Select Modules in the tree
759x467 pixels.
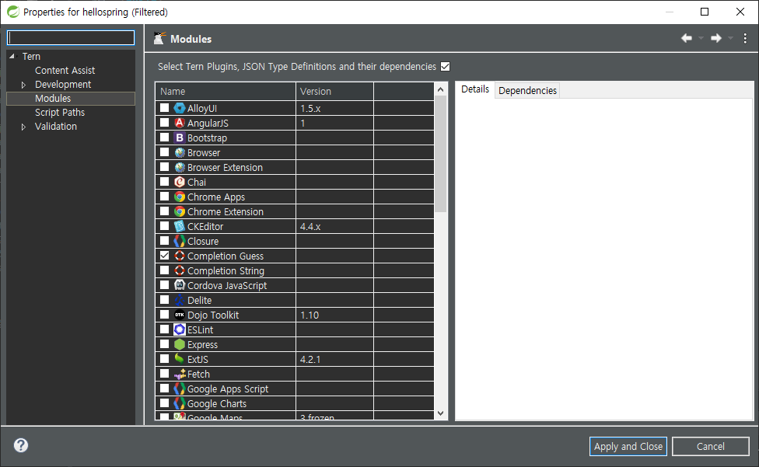(53, 99)
